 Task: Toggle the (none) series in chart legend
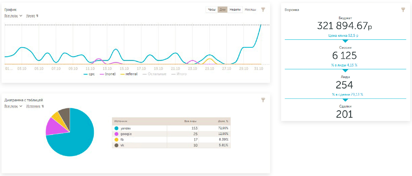[x=108, y=74]
